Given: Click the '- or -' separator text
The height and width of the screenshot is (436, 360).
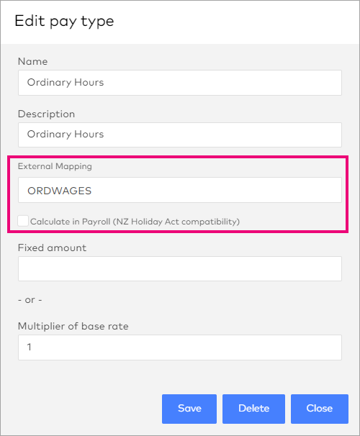Looking at the screenshot, I should coord(30,300).
